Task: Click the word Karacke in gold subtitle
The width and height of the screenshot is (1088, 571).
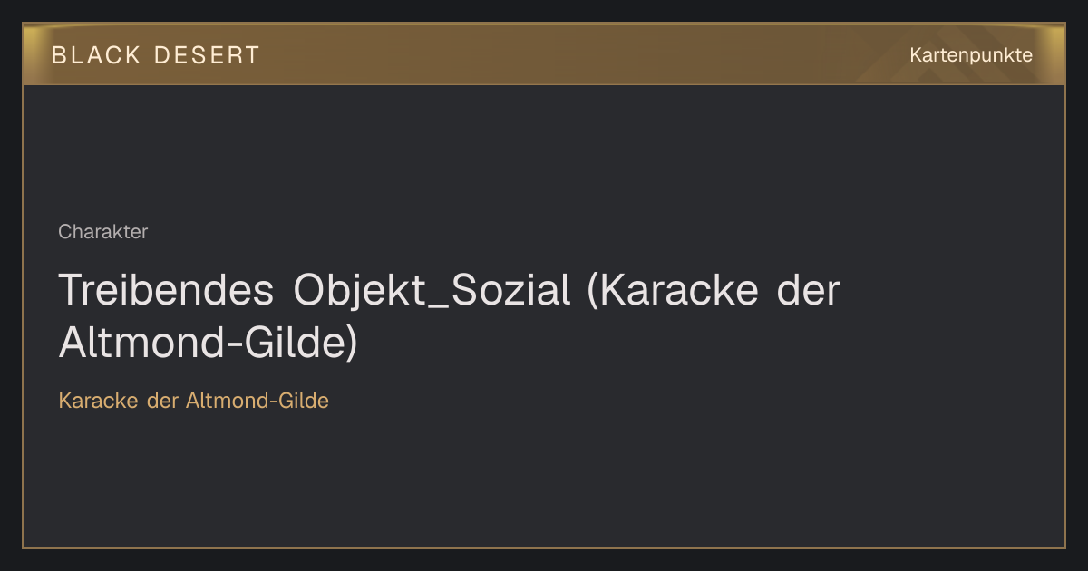Action: coord(99,401)
